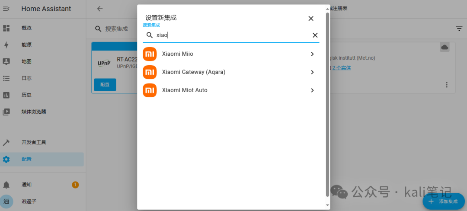This screenshot has height=211, width=467.
Task: Open the 地图 map icon in sidebar
Action: coord(6,61)
